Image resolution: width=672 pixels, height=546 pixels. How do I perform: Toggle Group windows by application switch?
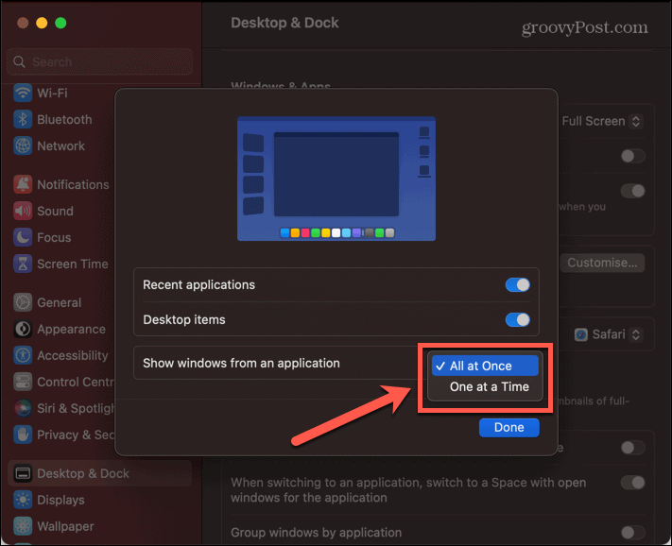tap(632, 533)
